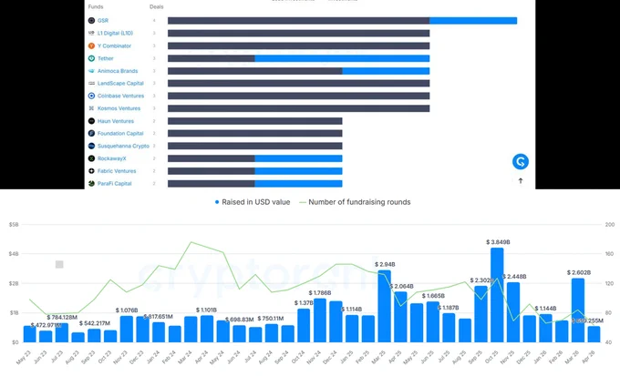Click the fundraising rounds line peak near Mar 24
Image resolution: width=620 pixels, height=376 pixels.
pos(191,242)
